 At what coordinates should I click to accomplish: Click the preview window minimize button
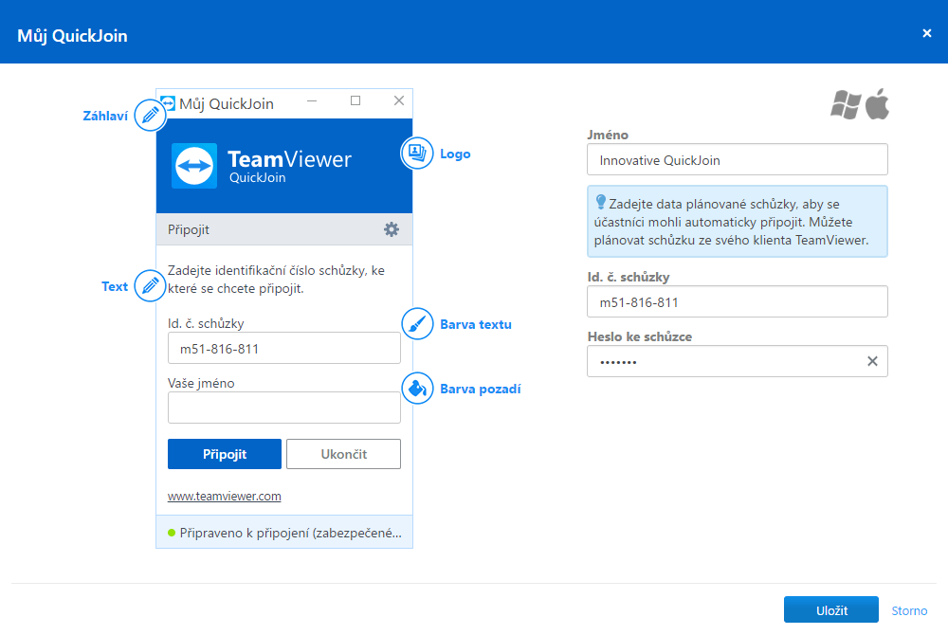pos(312,100)
